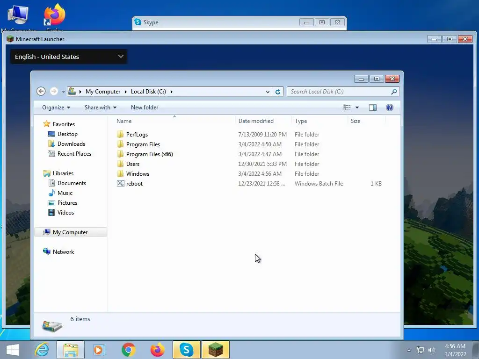This screenshot has width=479, height=359.
Task: Select the Program Files folder
Action: 143,144
